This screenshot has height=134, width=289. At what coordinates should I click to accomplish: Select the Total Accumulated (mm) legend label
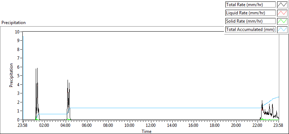coord(250,29)
